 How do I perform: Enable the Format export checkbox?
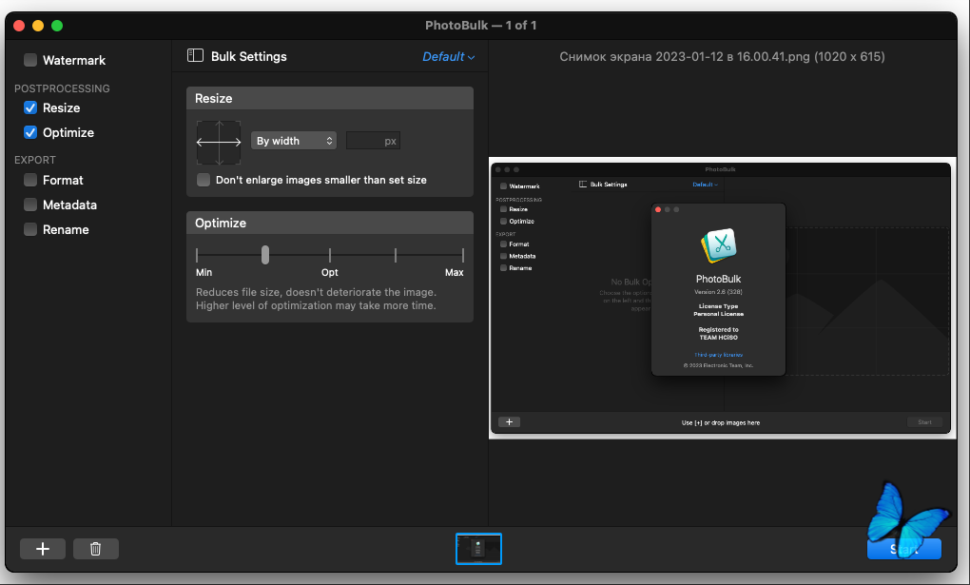30,180
